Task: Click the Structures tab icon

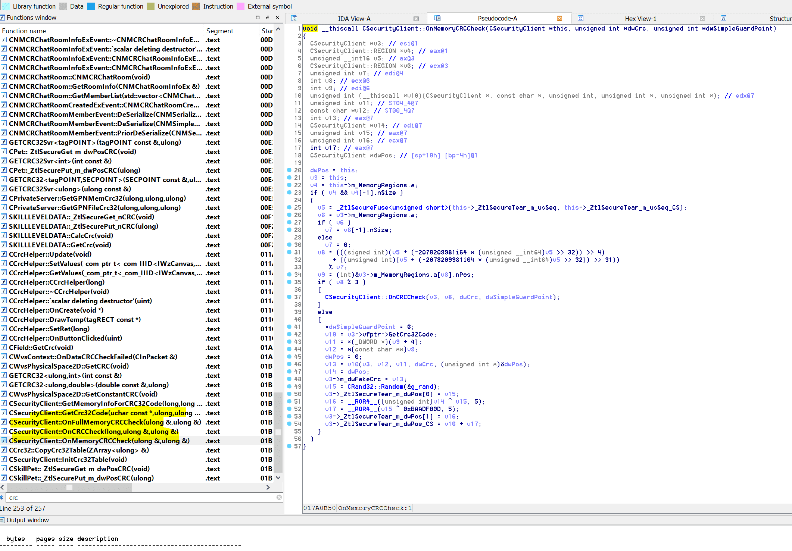Action: coord(723,18)
